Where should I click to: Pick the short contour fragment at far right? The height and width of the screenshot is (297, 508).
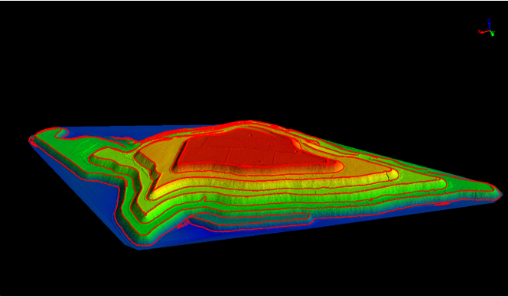(x=442, y=204)
